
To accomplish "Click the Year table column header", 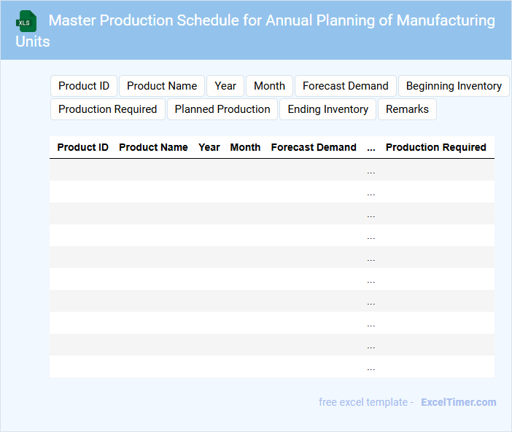I will (x=209, y=147).
